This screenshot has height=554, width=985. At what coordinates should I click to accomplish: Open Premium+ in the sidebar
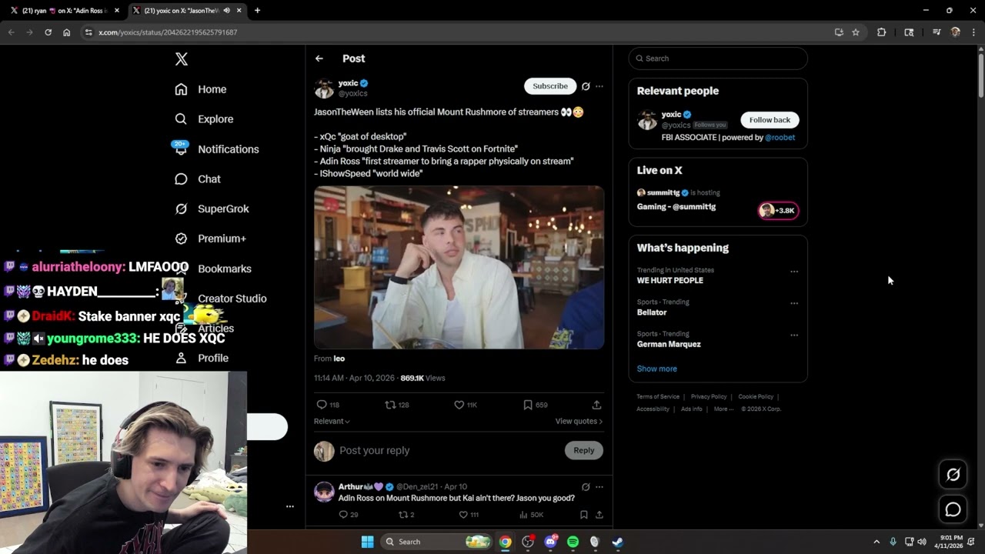pos(210,239)
